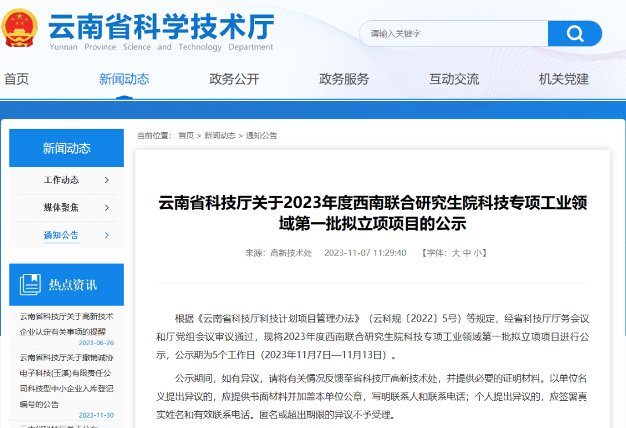Click the 热点资讯 document icon

30,284
